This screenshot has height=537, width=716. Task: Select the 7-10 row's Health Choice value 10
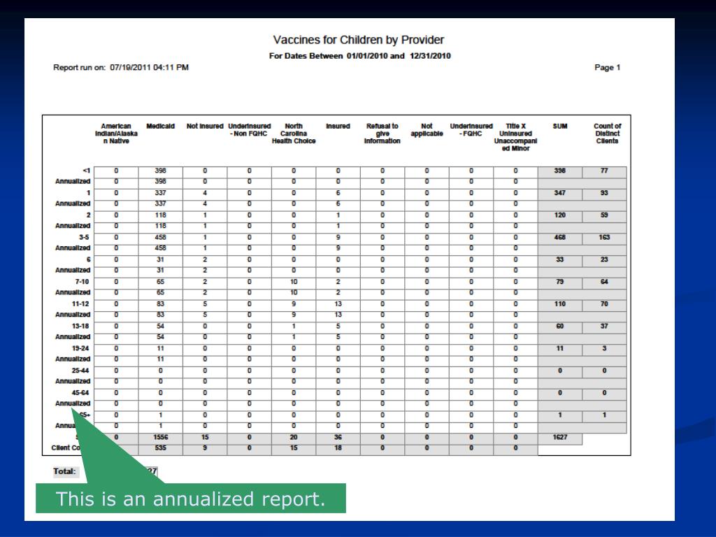tap(294, 282)
